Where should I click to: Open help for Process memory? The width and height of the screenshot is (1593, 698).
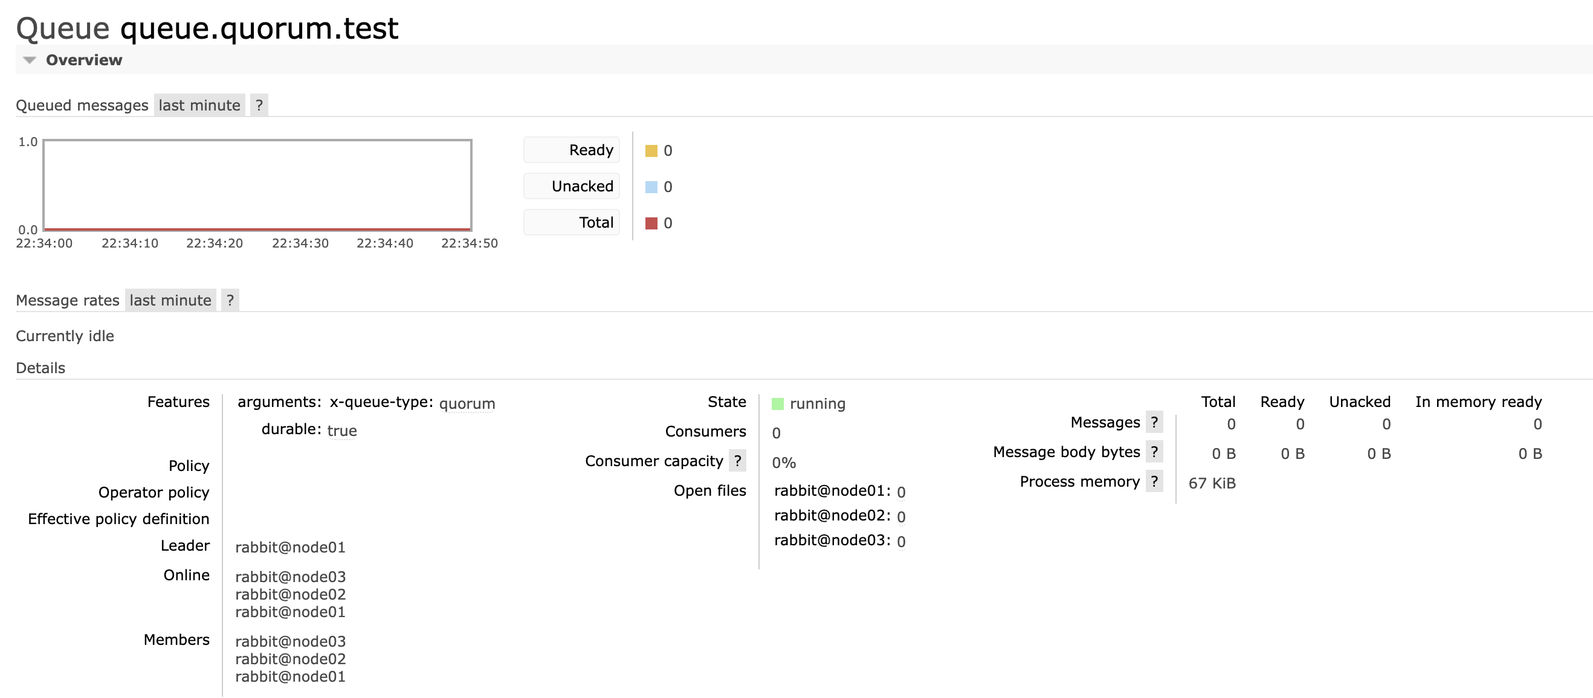[x=1154, y=481]
